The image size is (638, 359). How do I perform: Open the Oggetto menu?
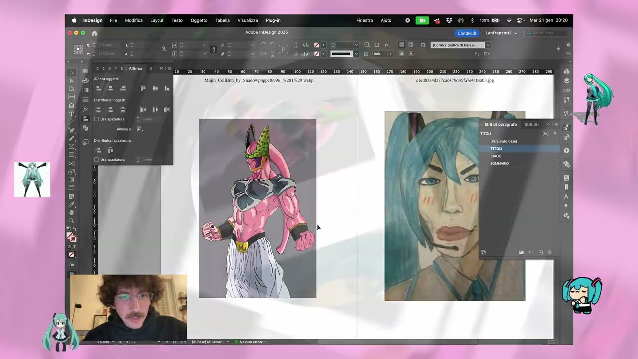[199, 20]
